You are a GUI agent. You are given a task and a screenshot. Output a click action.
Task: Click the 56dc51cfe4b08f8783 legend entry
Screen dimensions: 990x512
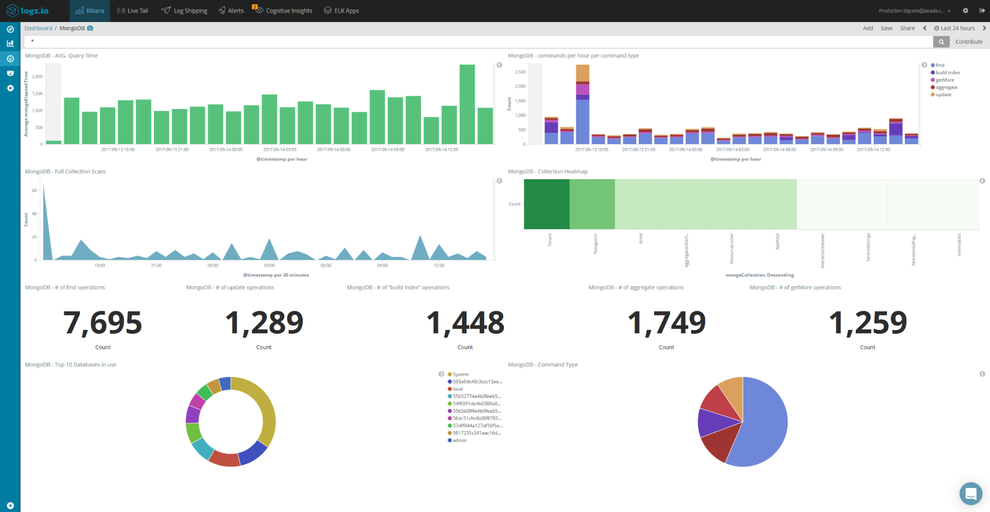475,418
